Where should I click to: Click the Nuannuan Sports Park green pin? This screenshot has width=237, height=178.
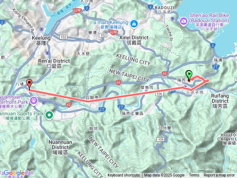pos(49,115)
